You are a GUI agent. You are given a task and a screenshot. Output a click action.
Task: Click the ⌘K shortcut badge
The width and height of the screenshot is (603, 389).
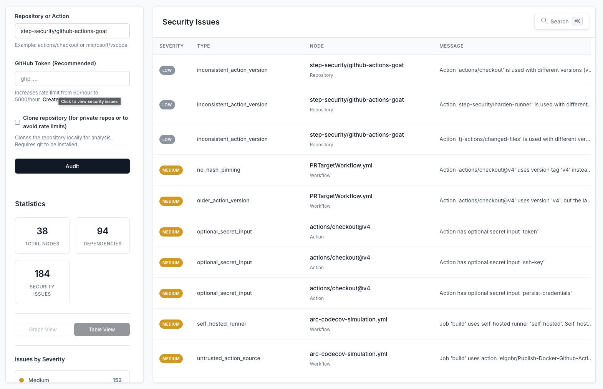click(577, 21)
